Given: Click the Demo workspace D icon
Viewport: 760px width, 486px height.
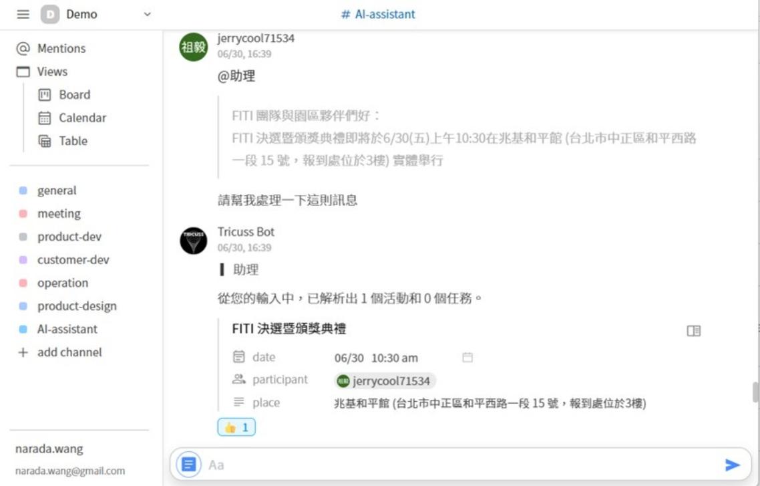Looking at the screenshot, I should coord(50,14).
